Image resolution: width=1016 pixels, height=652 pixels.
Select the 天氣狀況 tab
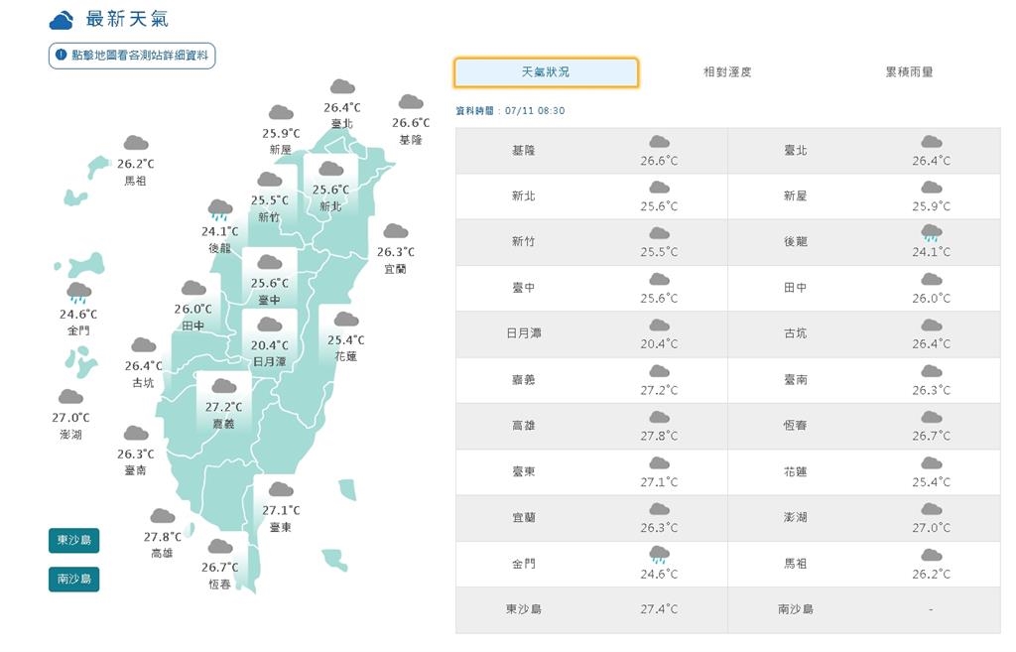pos(546,71)
